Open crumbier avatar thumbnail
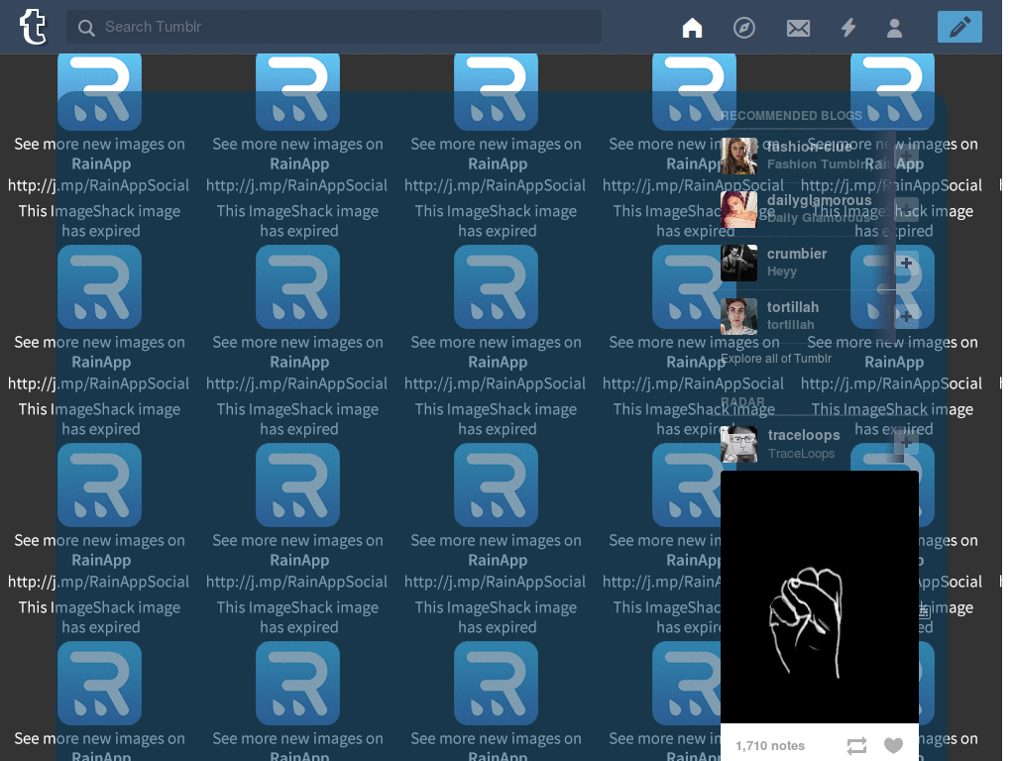This screenshot has width=1015, height=761. (738, 263)
